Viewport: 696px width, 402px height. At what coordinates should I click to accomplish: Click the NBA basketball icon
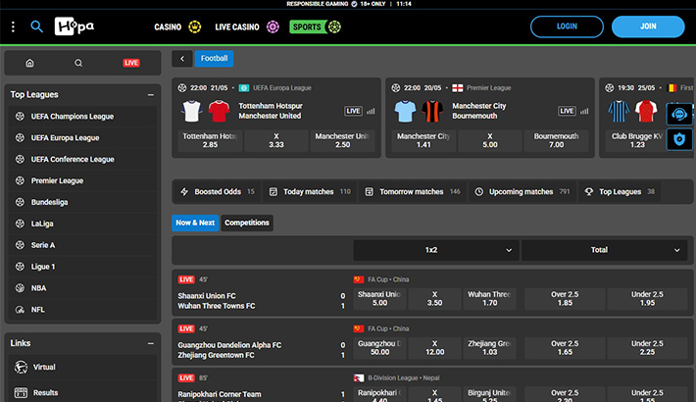point(20,288)
